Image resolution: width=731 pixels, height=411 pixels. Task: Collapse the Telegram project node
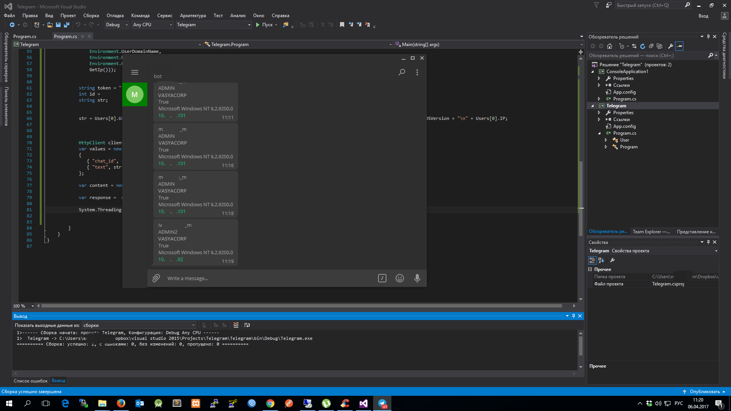coord(592,106)
